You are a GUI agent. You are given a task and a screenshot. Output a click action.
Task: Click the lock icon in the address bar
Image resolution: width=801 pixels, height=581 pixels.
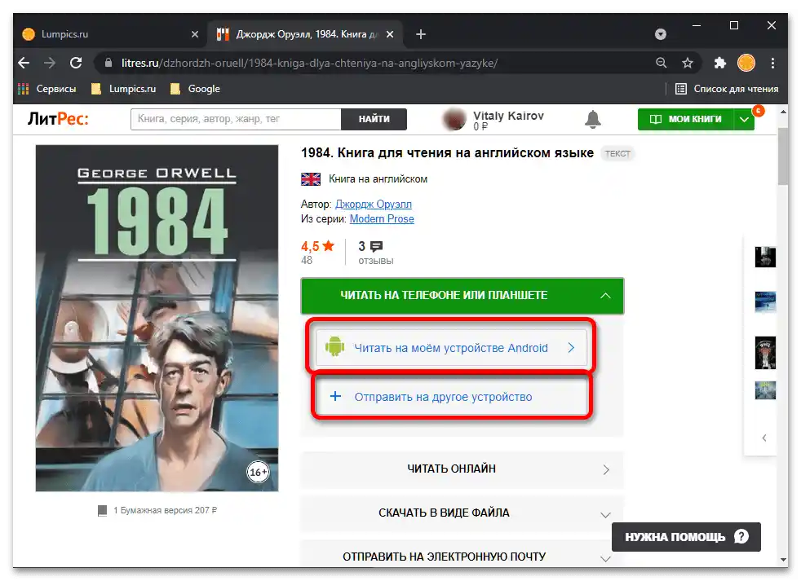108,63
